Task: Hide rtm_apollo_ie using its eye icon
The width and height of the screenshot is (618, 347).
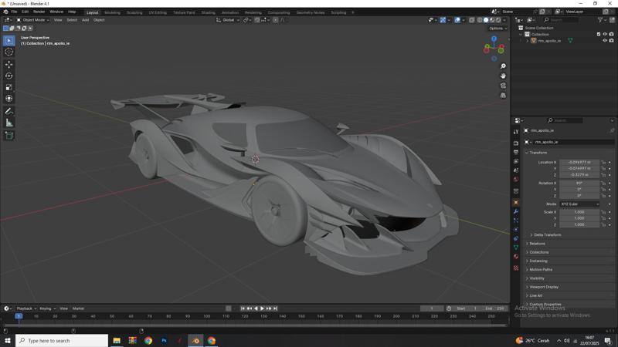Action: (605, 41)
